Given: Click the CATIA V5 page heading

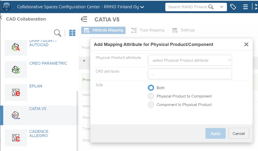Looking at the screenshot, I should point(107,19).
